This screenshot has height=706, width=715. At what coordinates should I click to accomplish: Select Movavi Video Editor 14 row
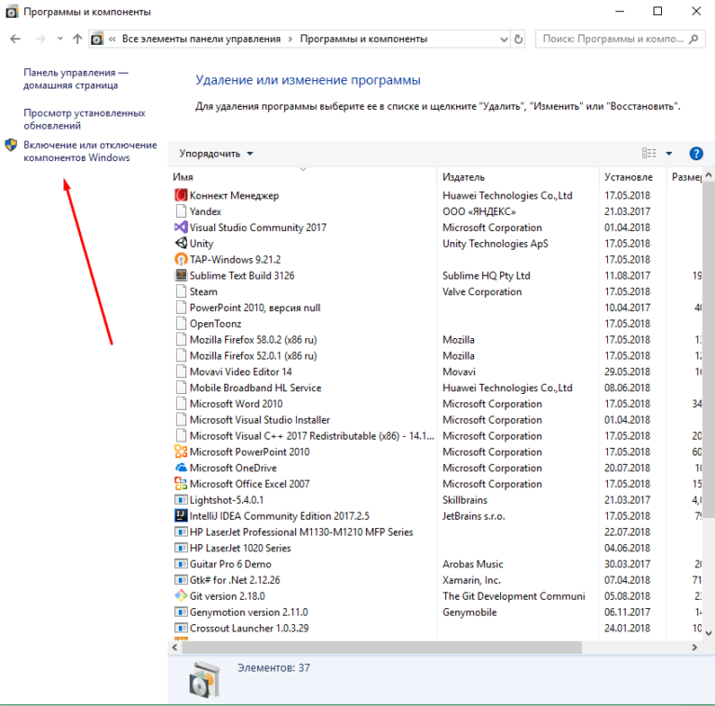[x=240, y=372]
